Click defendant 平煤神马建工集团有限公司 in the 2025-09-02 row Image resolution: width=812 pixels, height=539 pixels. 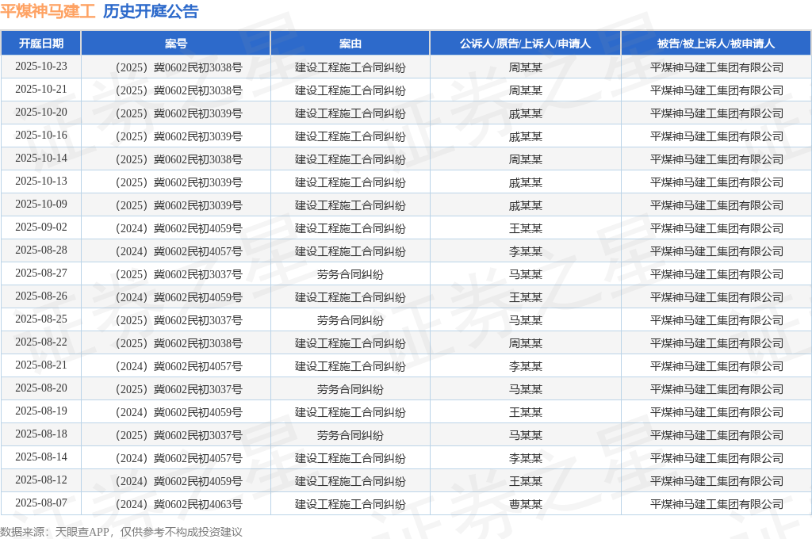coord(716,228)
